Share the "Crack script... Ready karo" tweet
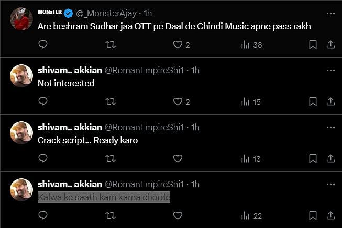The height and width of the screenshot is (228, 342). coord(330,158)
